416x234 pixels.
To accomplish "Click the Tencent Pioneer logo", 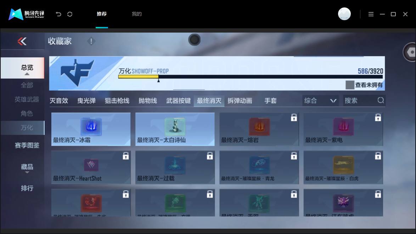I will (27, 14).
